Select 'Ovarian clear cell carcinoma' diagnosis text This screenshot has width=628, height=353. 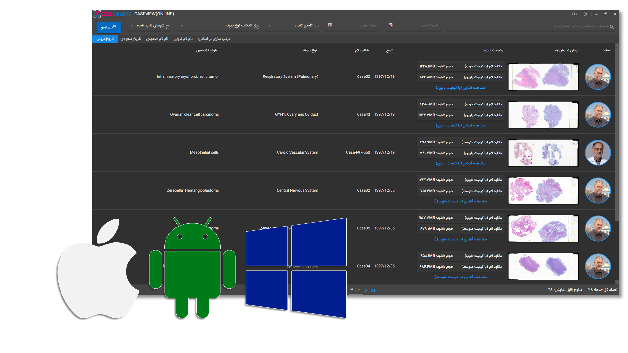(194, 115)
